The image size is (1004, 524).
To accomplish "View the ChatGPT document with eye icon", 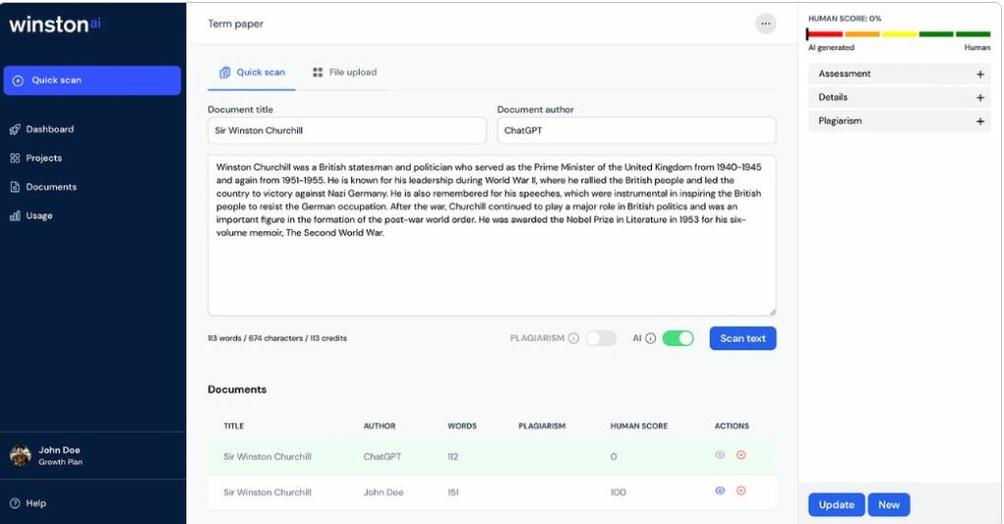I will (720, 454).
